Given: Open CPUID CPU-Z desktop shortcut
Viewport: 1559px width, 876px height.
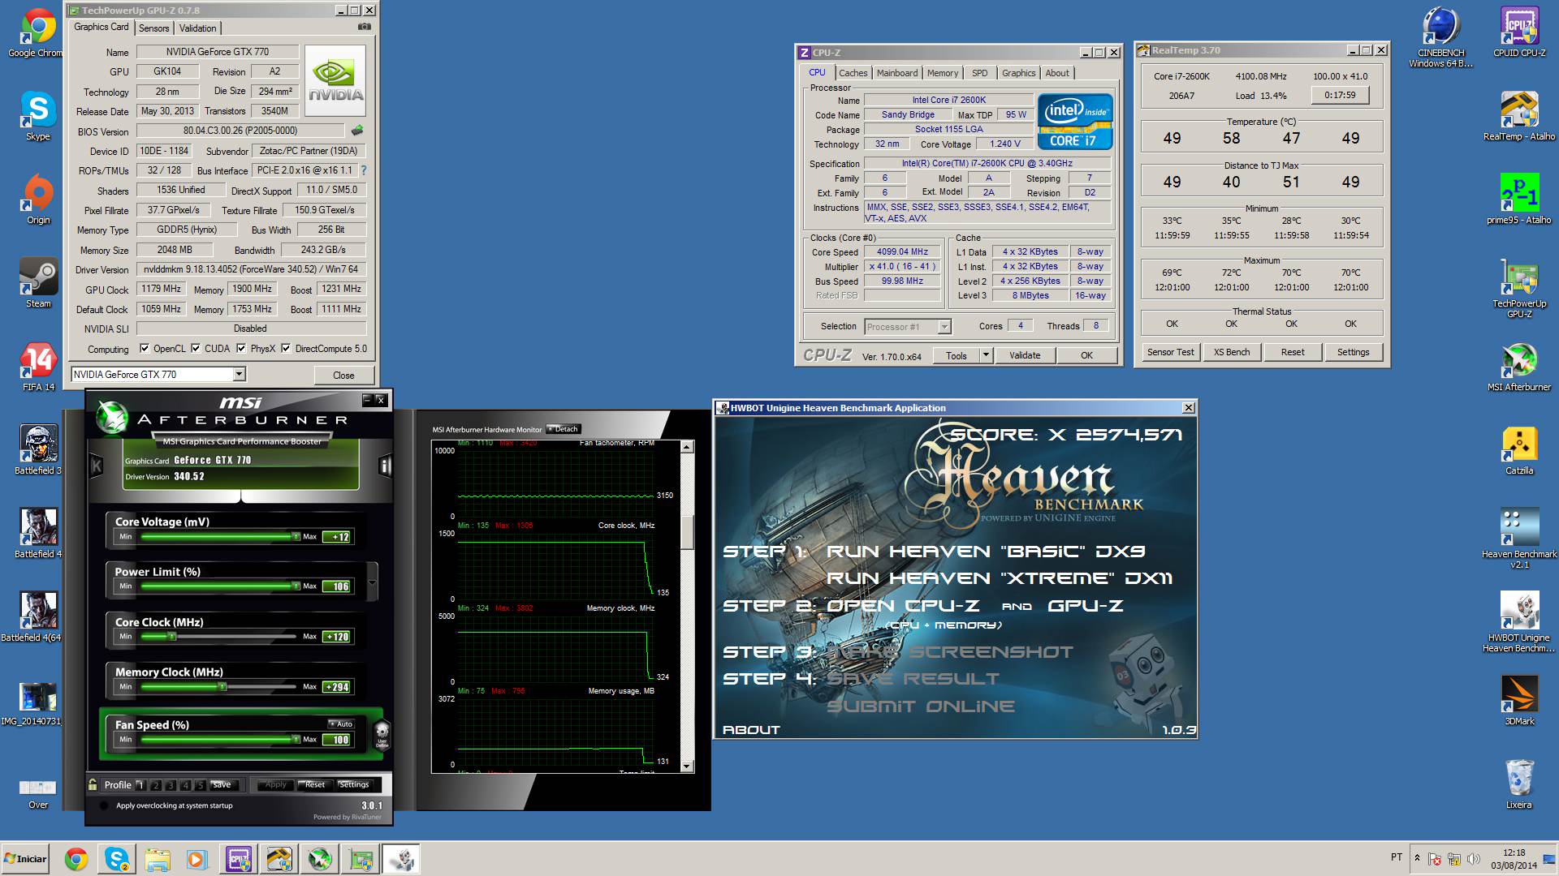Looking at the screenshot, I should [x=1519, y=32].
